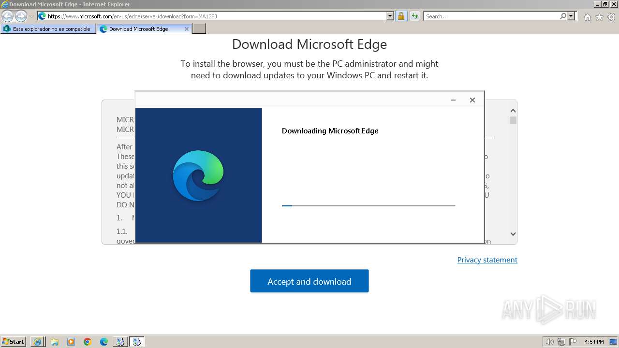Expand the address bar autocomplete dropdown
The height and width of the screenshot is (348, 619).
(390, 16)
